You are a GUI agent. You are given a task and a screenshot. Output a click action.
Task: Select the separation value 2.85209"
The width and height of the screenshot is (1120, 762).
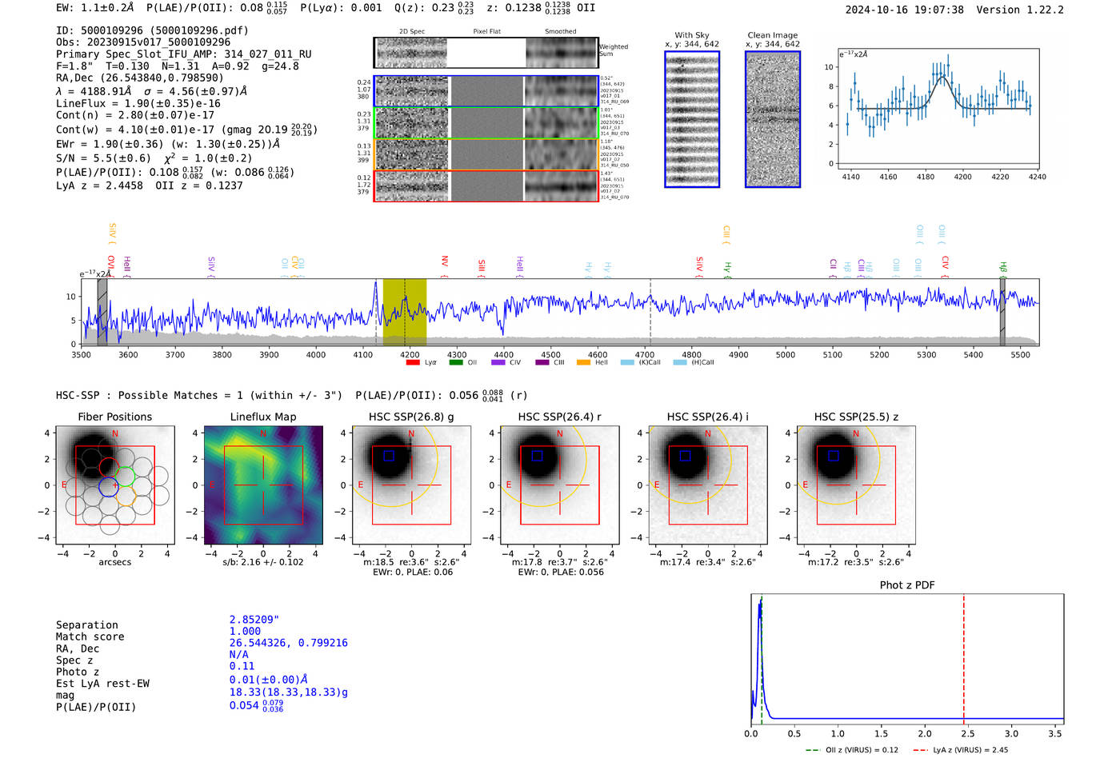[x=254, y=620]
